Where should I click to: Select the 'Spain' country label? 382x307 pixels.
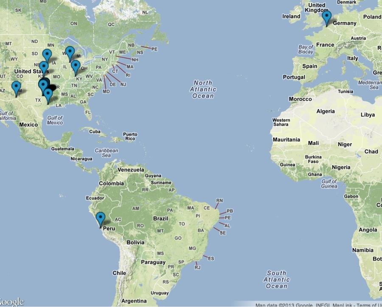[x=310, y=66]
